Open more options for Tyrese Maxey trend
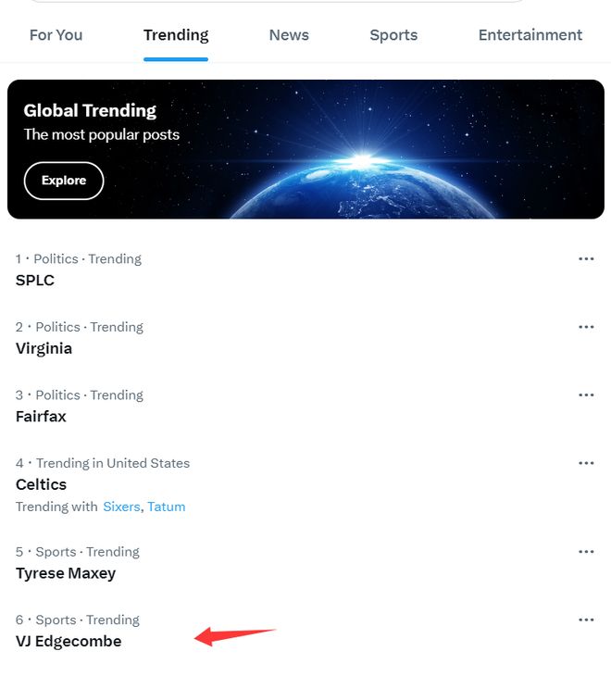This screenshot has height=676, width=611. (586, 552)
